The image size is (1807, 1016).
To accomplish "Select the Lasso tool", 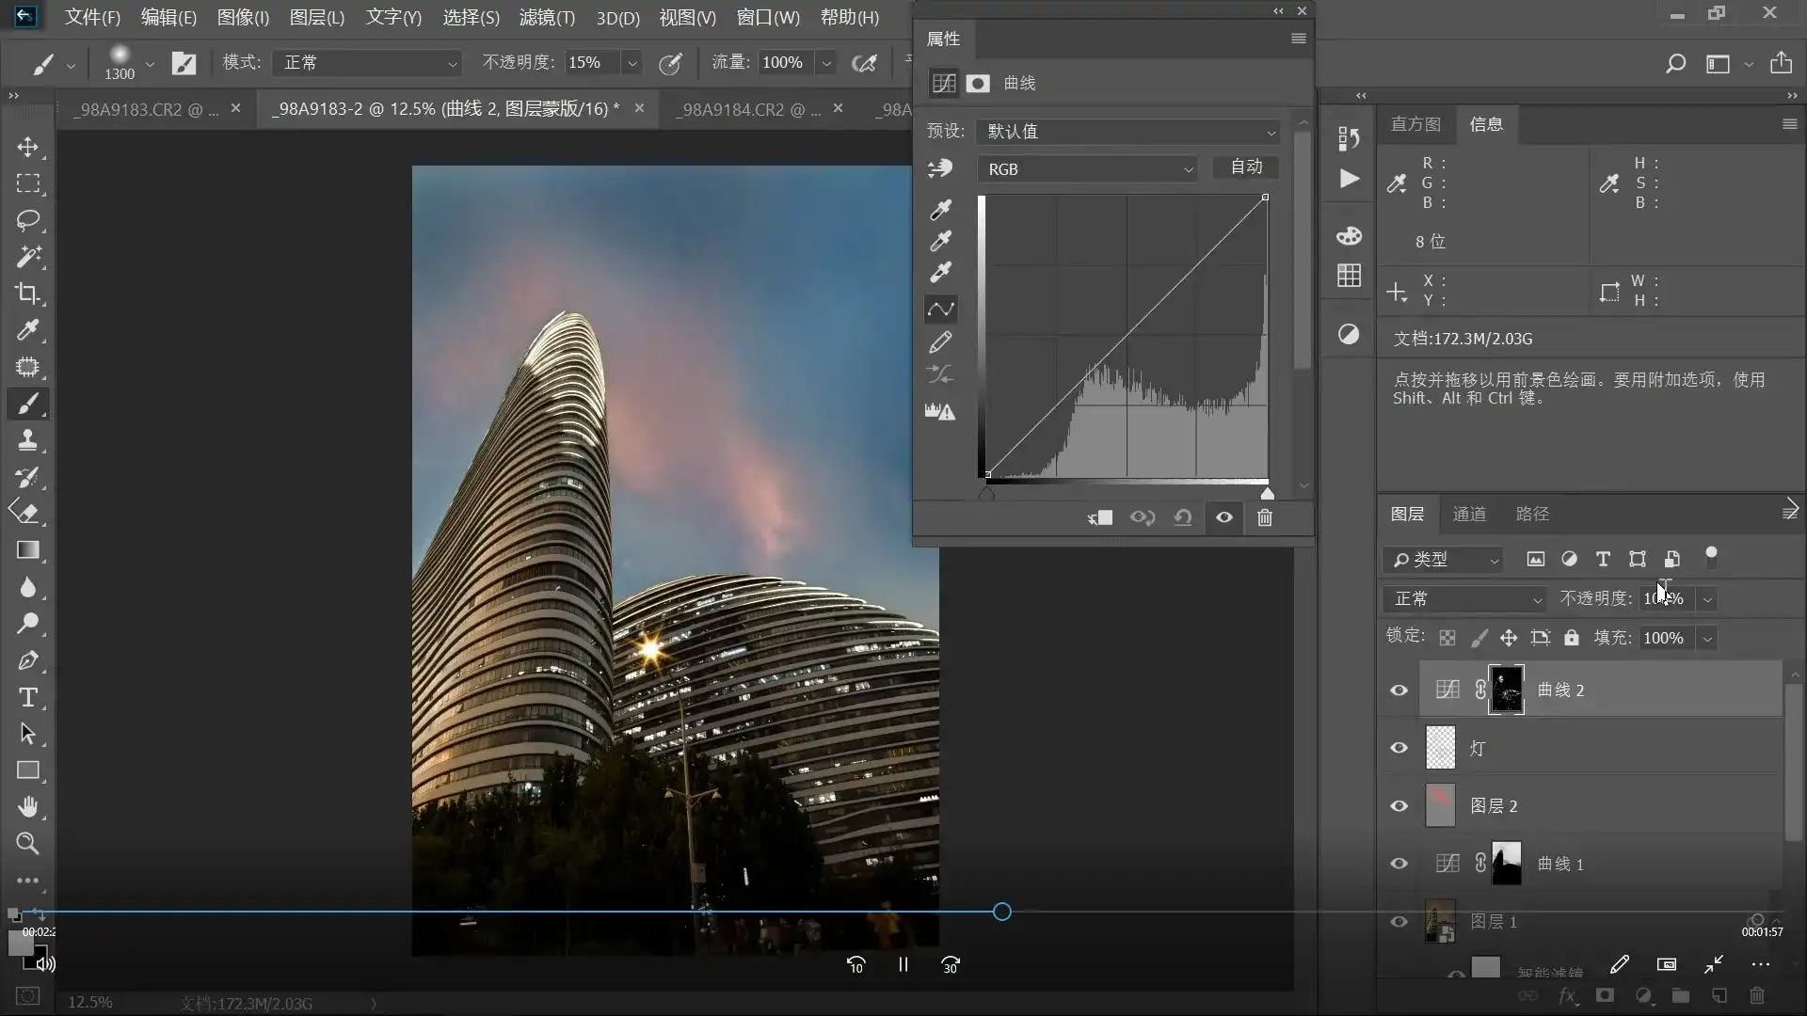I will click(x=28, y=220).
